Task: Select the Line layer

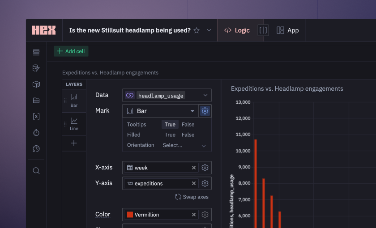Action: (x=74, y=124)
